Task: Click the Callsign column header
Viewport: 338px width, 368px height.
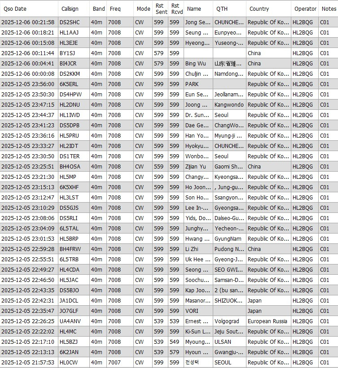Action: tap(70, 9)
